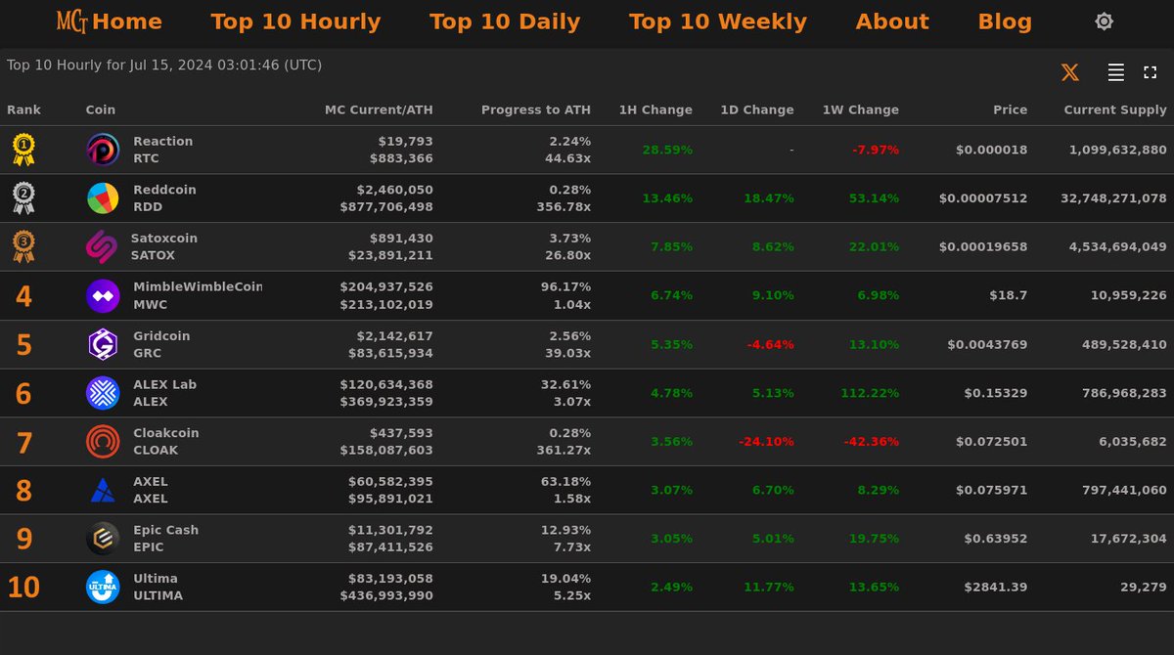Open the Reddcoin coin name link
1174x655 pixels.
(165, 190)
